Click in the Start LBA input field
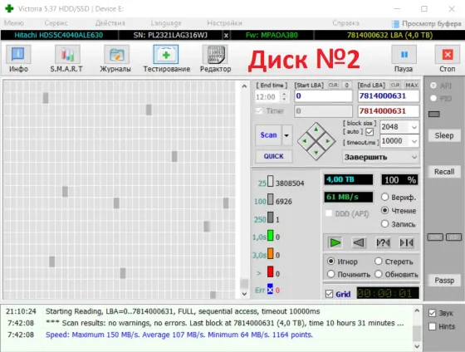 [x=323, y=96]
